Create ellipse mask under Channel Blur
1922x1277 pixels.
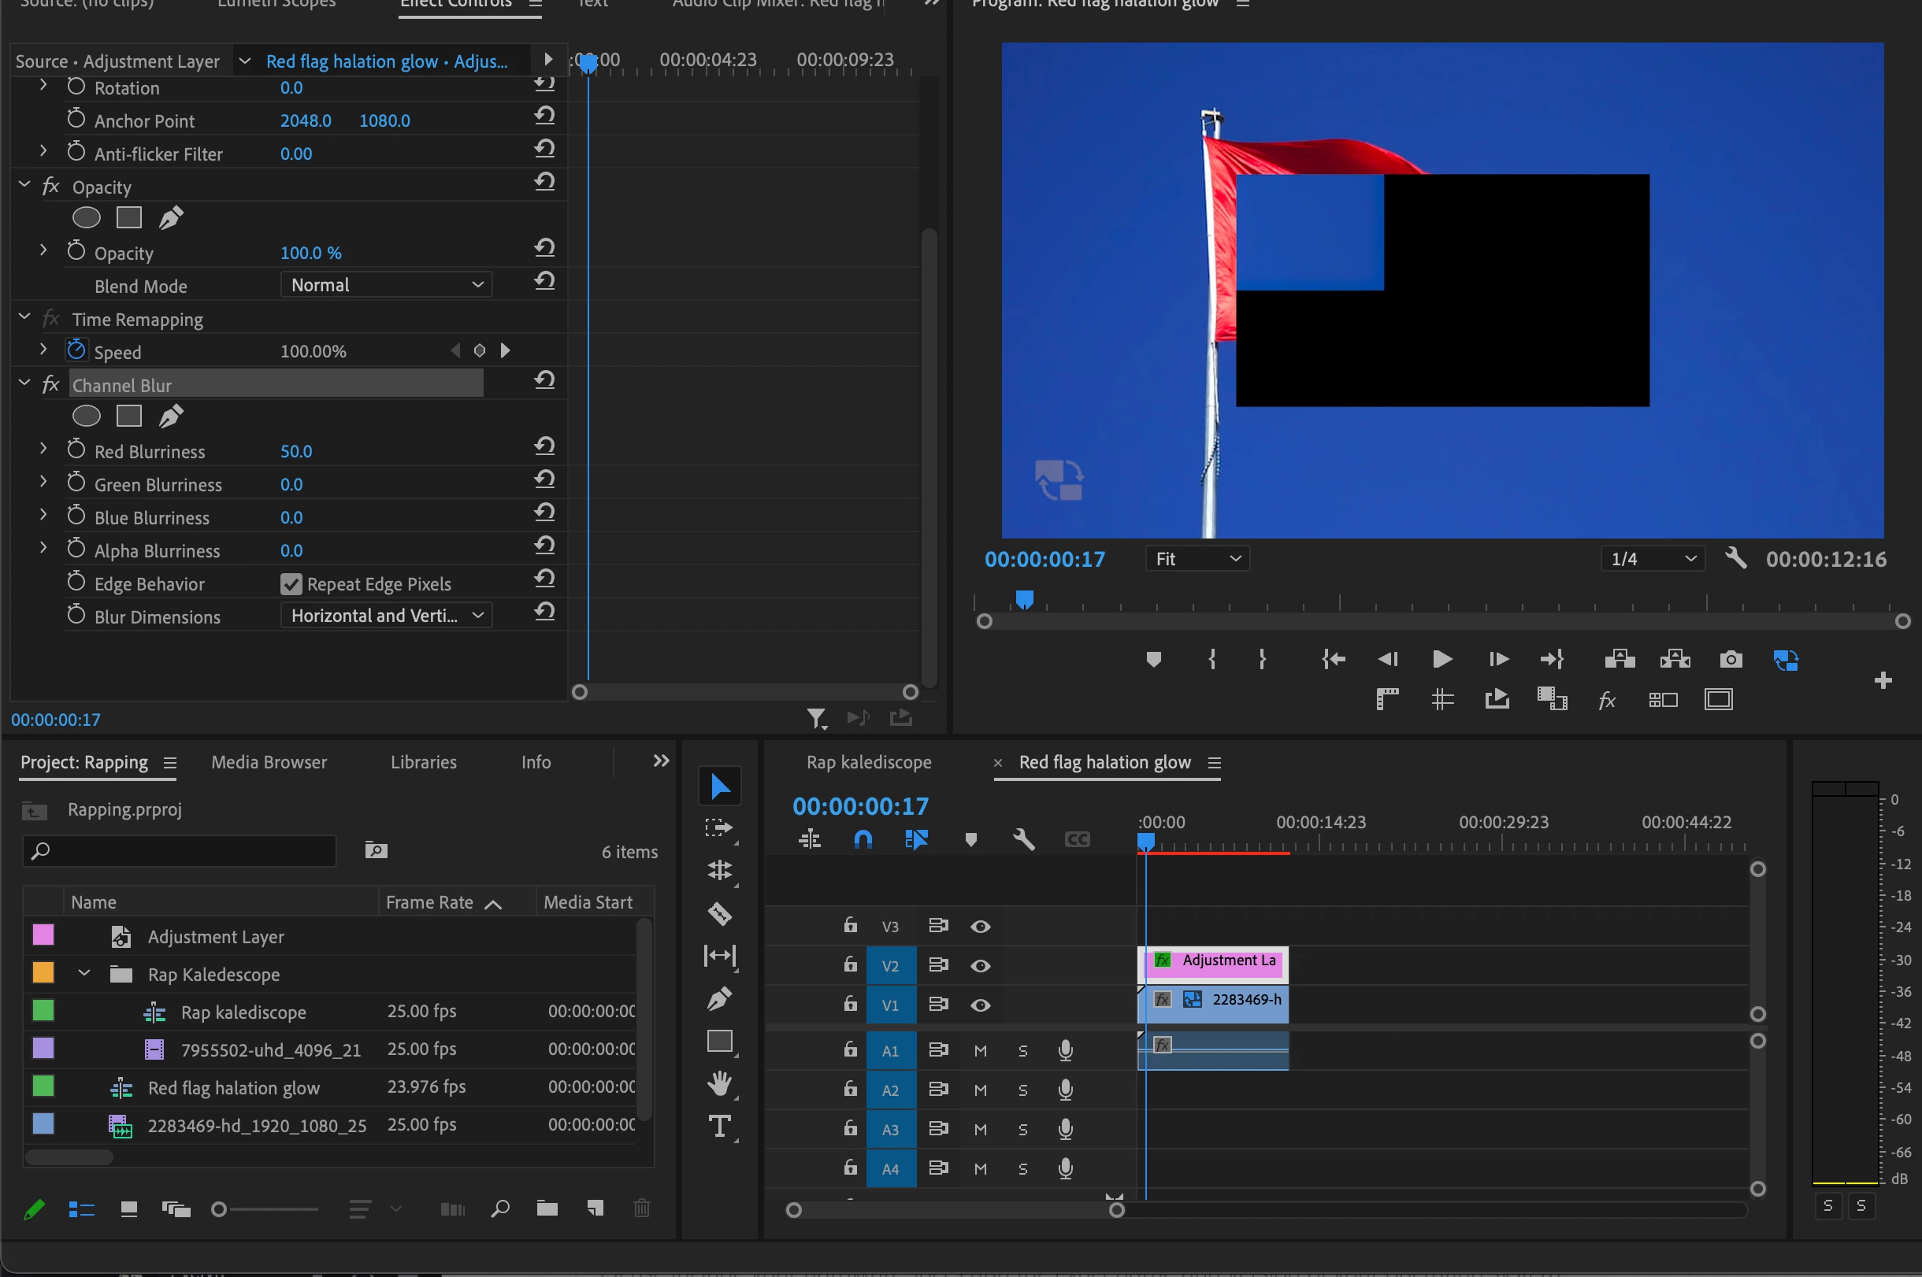pos(87,416)
